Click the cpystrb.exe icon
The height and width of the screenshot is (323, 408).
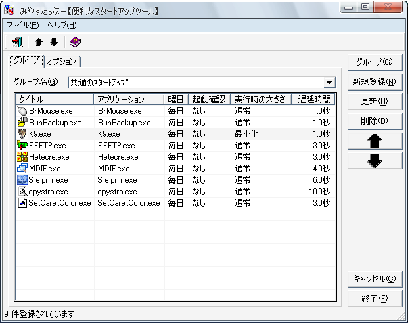(23, 192)
